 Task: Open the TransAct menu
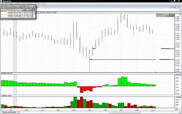[x=37, y=4]
